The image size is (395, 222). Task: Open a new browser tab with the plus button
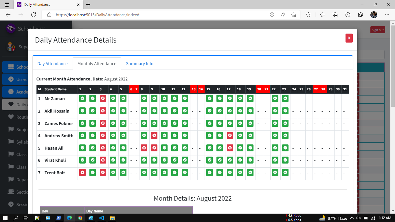click(88, 4)
